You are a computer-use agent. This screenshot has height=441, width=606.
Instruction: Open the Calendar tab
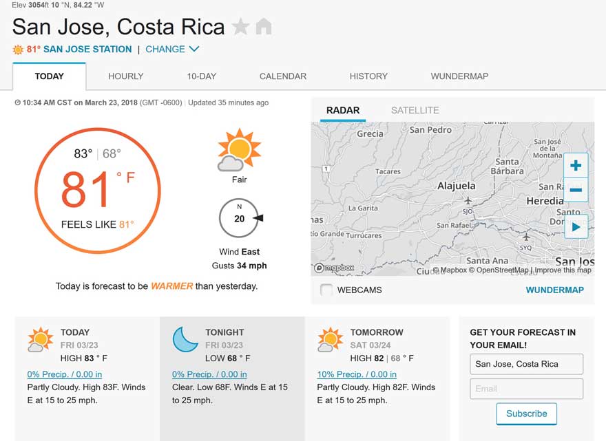[283, 76]
